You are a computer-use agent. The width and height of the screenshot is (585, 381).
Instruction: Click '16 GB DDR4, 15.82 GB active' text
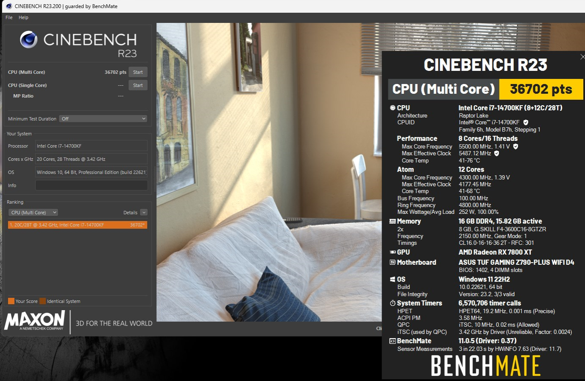click(x=500, y=221)
